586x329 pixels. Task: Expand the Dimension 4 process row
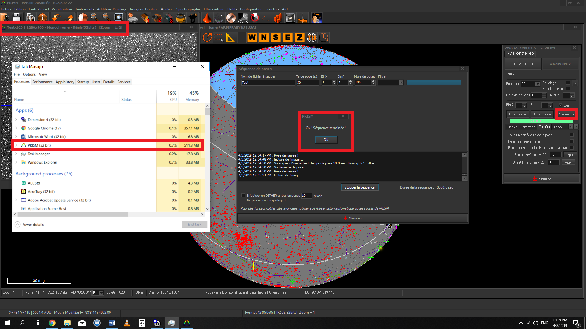pyautogui.click(x=16, y=120)
